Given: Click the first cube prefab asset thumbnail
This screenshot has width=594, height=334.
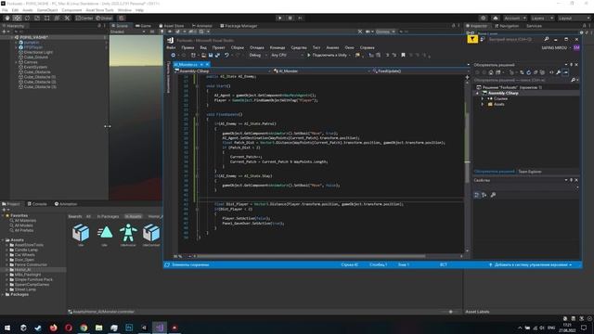Looking at the screenshot, I should [x=81, y=233].
